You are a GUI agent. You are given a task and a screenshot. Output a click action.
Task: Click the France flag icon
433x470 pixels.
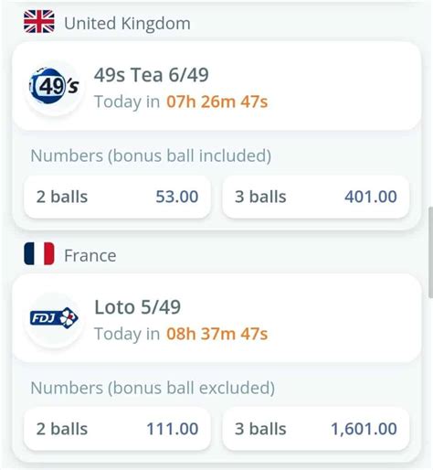tap(39, 253)
